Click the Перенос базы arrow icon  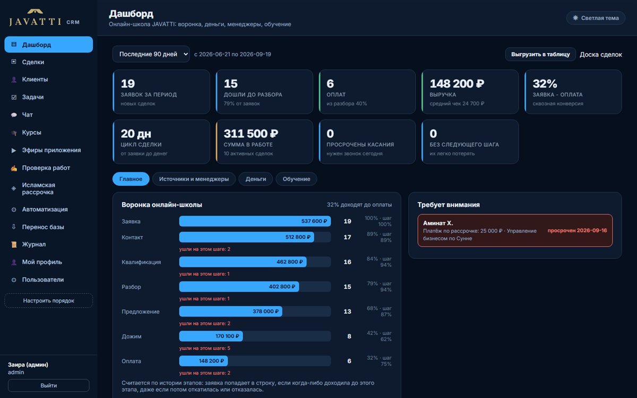(14, 227)
